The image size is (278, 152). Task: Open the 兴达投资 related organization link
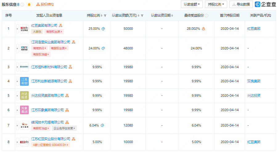pyautogui.click(x=254, y=95)
